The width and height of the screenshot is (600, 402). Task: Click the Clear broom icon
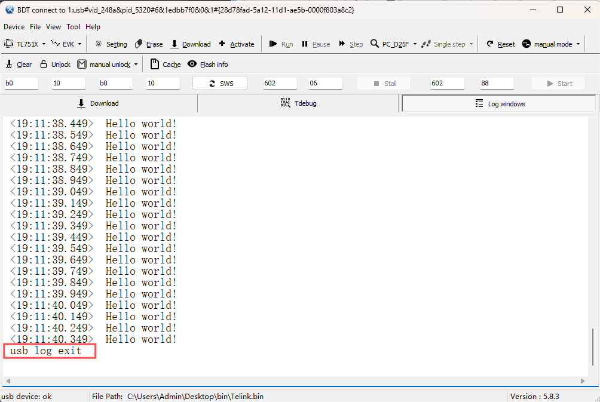(x=9, y=65)
